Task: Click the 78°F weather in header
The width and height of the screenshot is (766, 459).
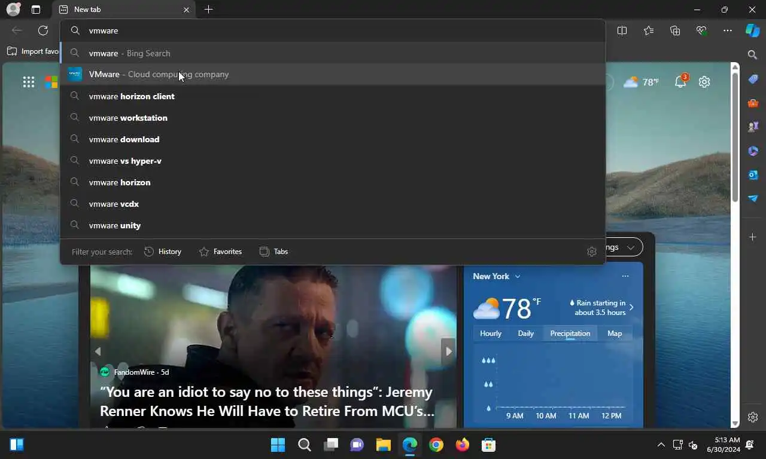Action: [x=641, y=82]
